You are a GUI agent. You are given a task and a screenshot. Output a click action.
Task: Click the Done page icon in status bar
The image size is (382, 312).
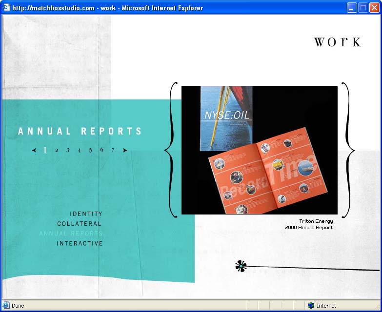[6, 306]
